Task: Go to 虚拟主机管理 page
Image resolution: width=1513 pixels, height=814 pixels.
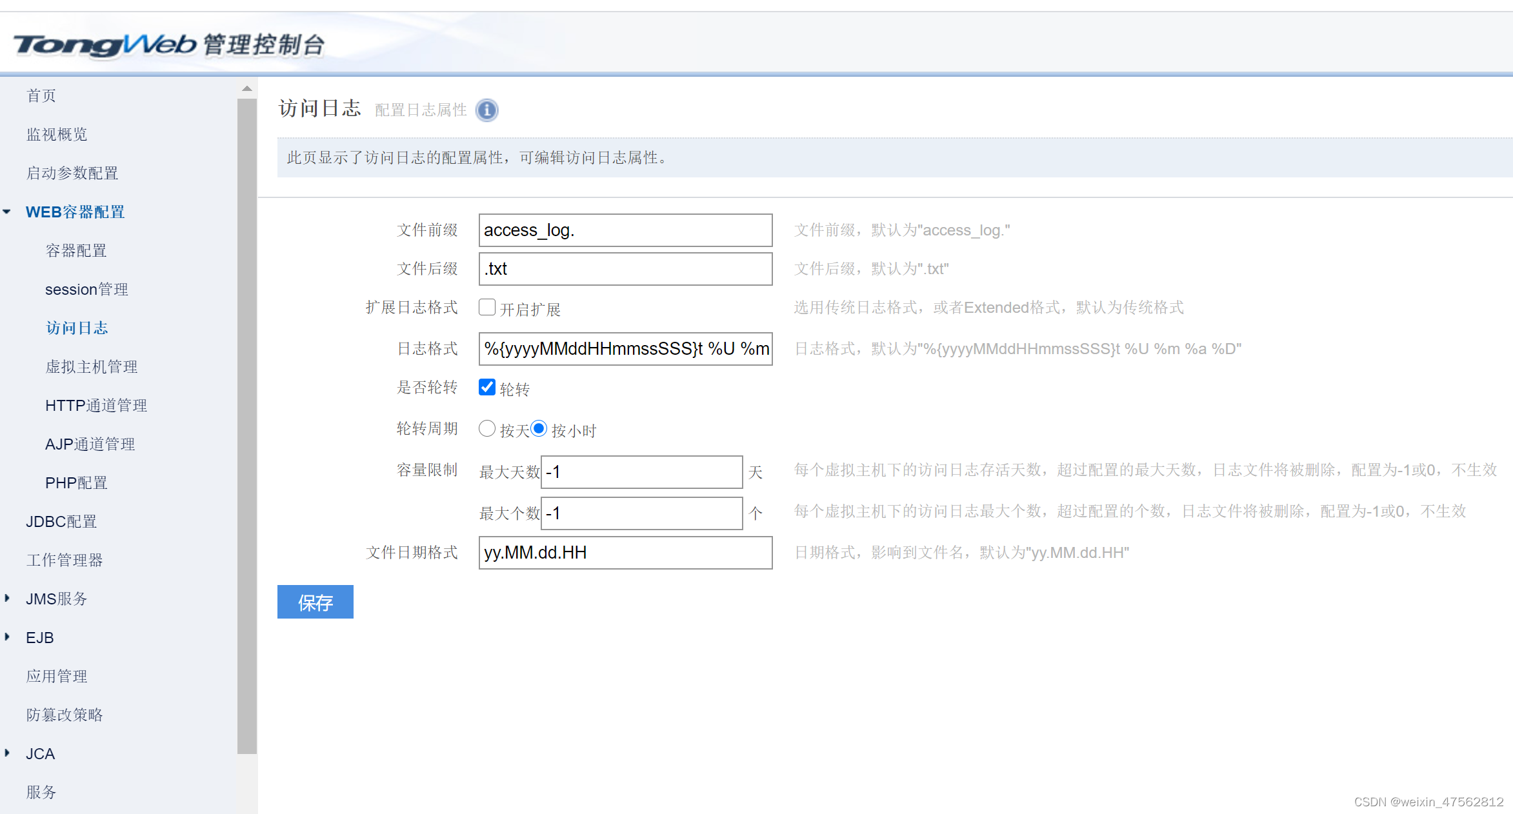Action: [x=91, y=366]
